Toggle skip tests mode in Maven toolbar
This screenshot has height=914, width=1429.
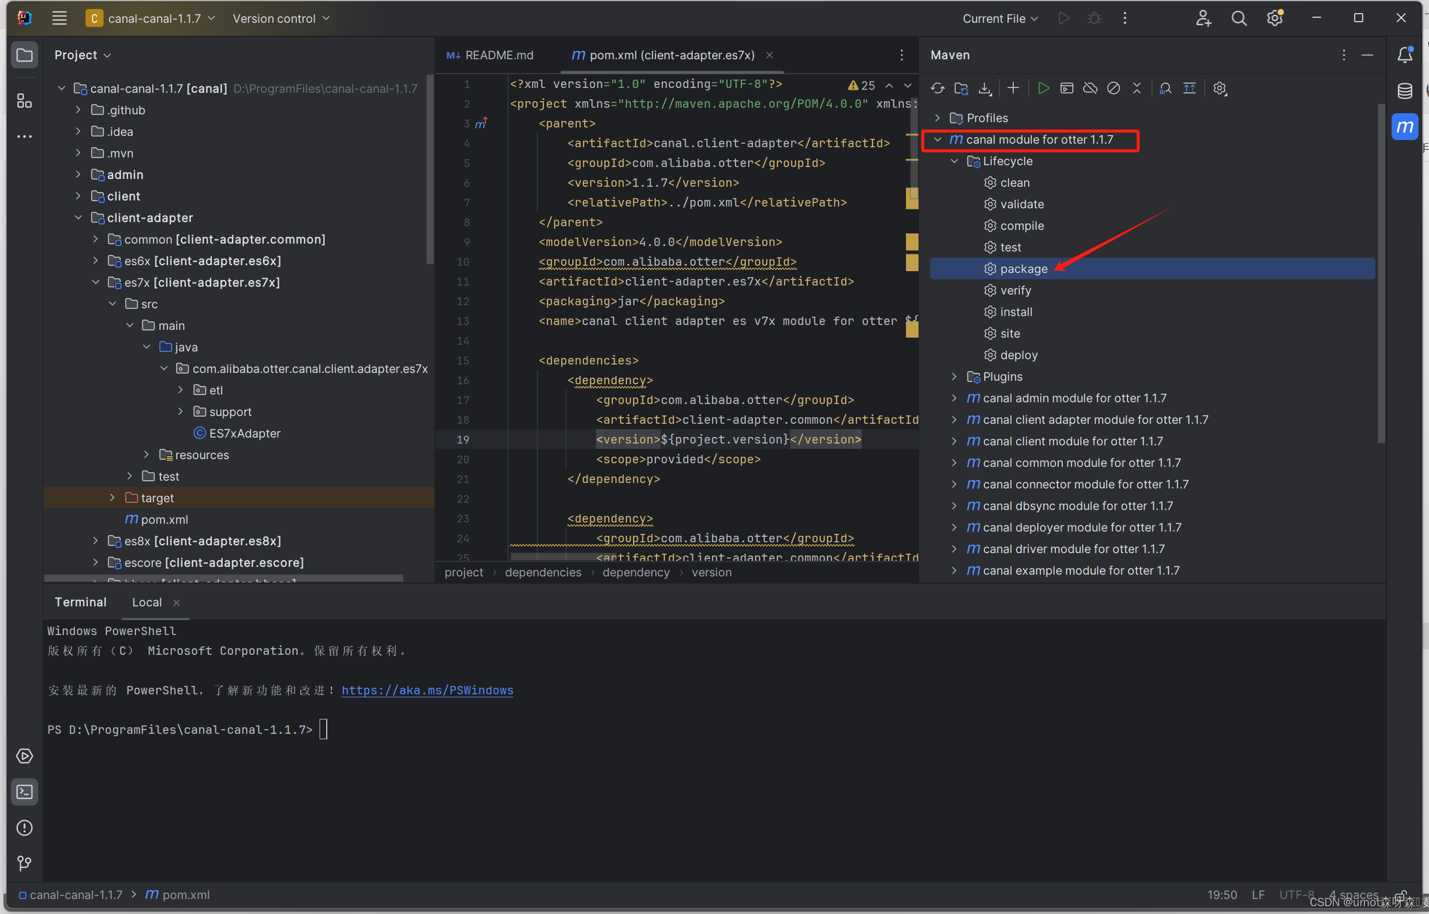[x=1114, y=89]
